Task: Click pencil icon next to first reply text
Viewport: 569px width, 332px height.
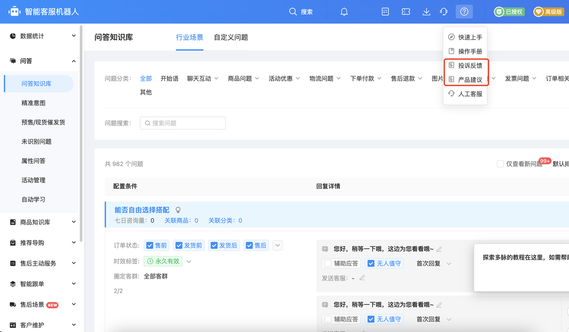Action: [439, 249]
